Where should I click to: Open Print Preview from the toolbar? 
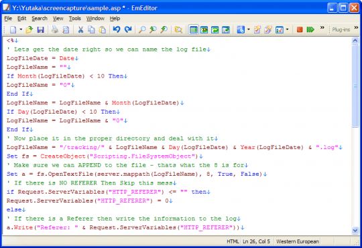tap(66, 29)
